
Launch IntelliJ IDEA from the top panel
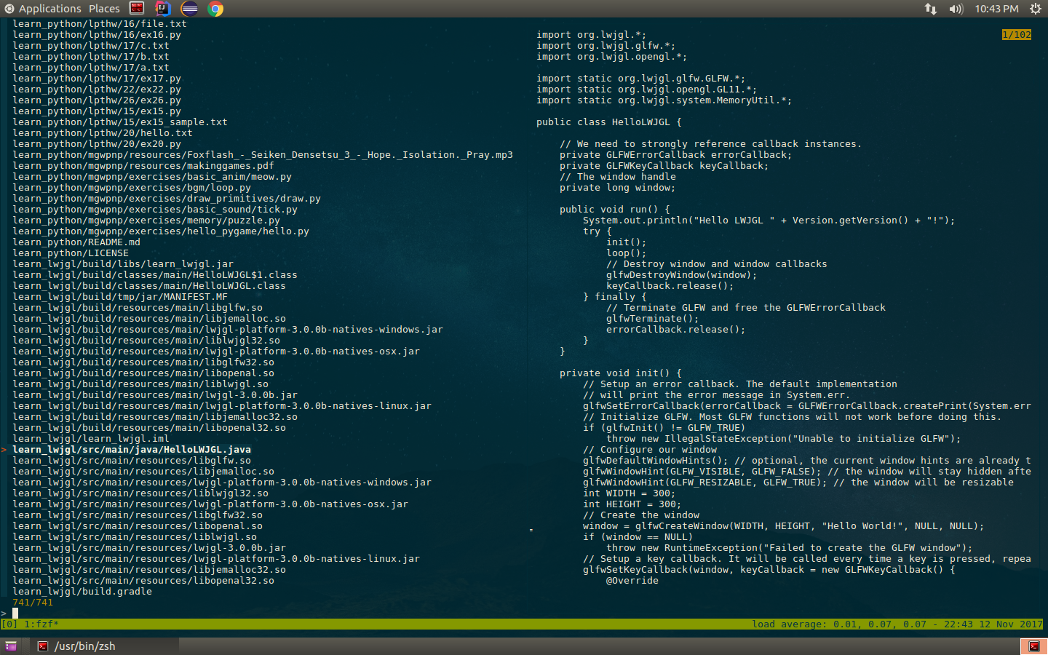point(163,9)
